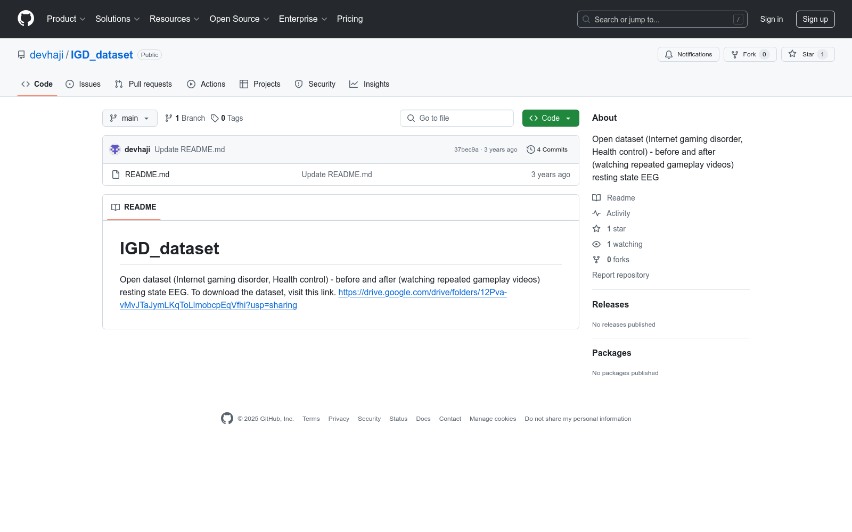Click the Search or jump to field
Screen dimensions: 852x532
click(662, 19)
